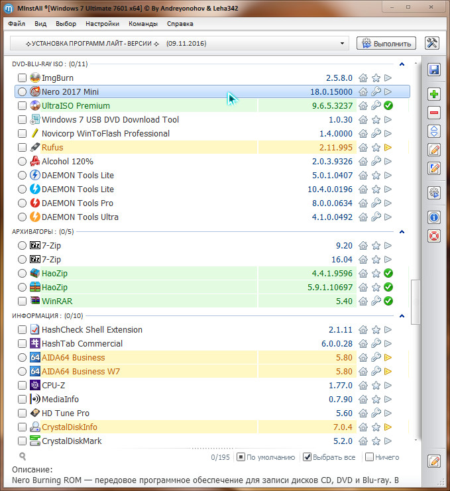Check the ImgBurn checkbox
This screenshot has width=450, height=491.
point(22,78)
